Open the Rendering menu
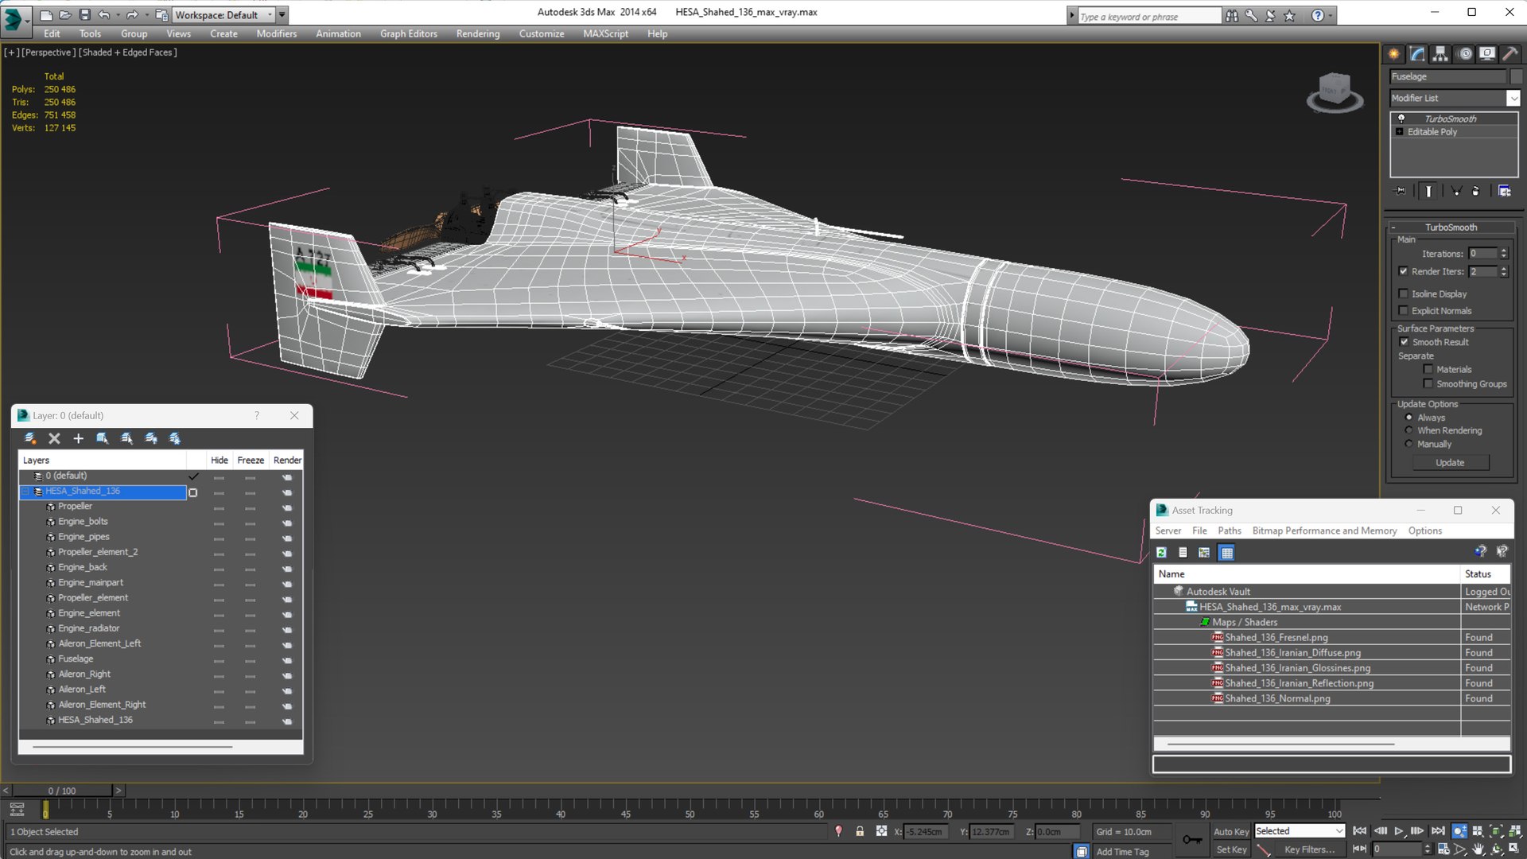The width and height of the screenshot is (1527, 859). tap(478, 33)
